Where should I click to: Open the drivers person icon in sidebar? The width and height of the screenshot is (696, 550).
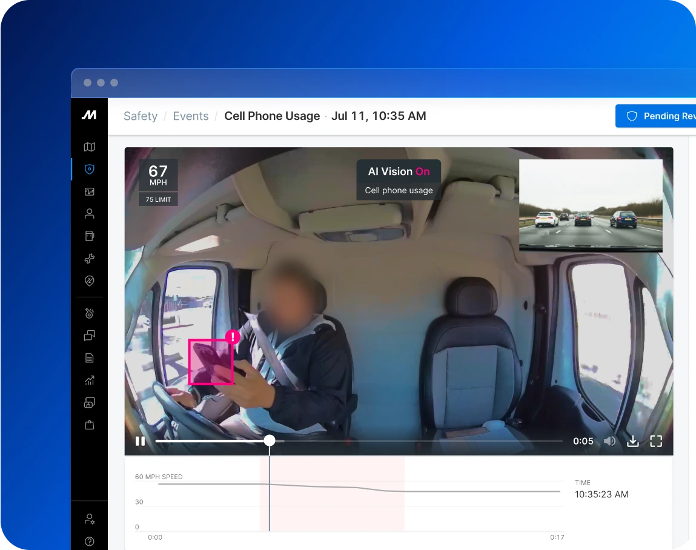[x=90, y=214]
